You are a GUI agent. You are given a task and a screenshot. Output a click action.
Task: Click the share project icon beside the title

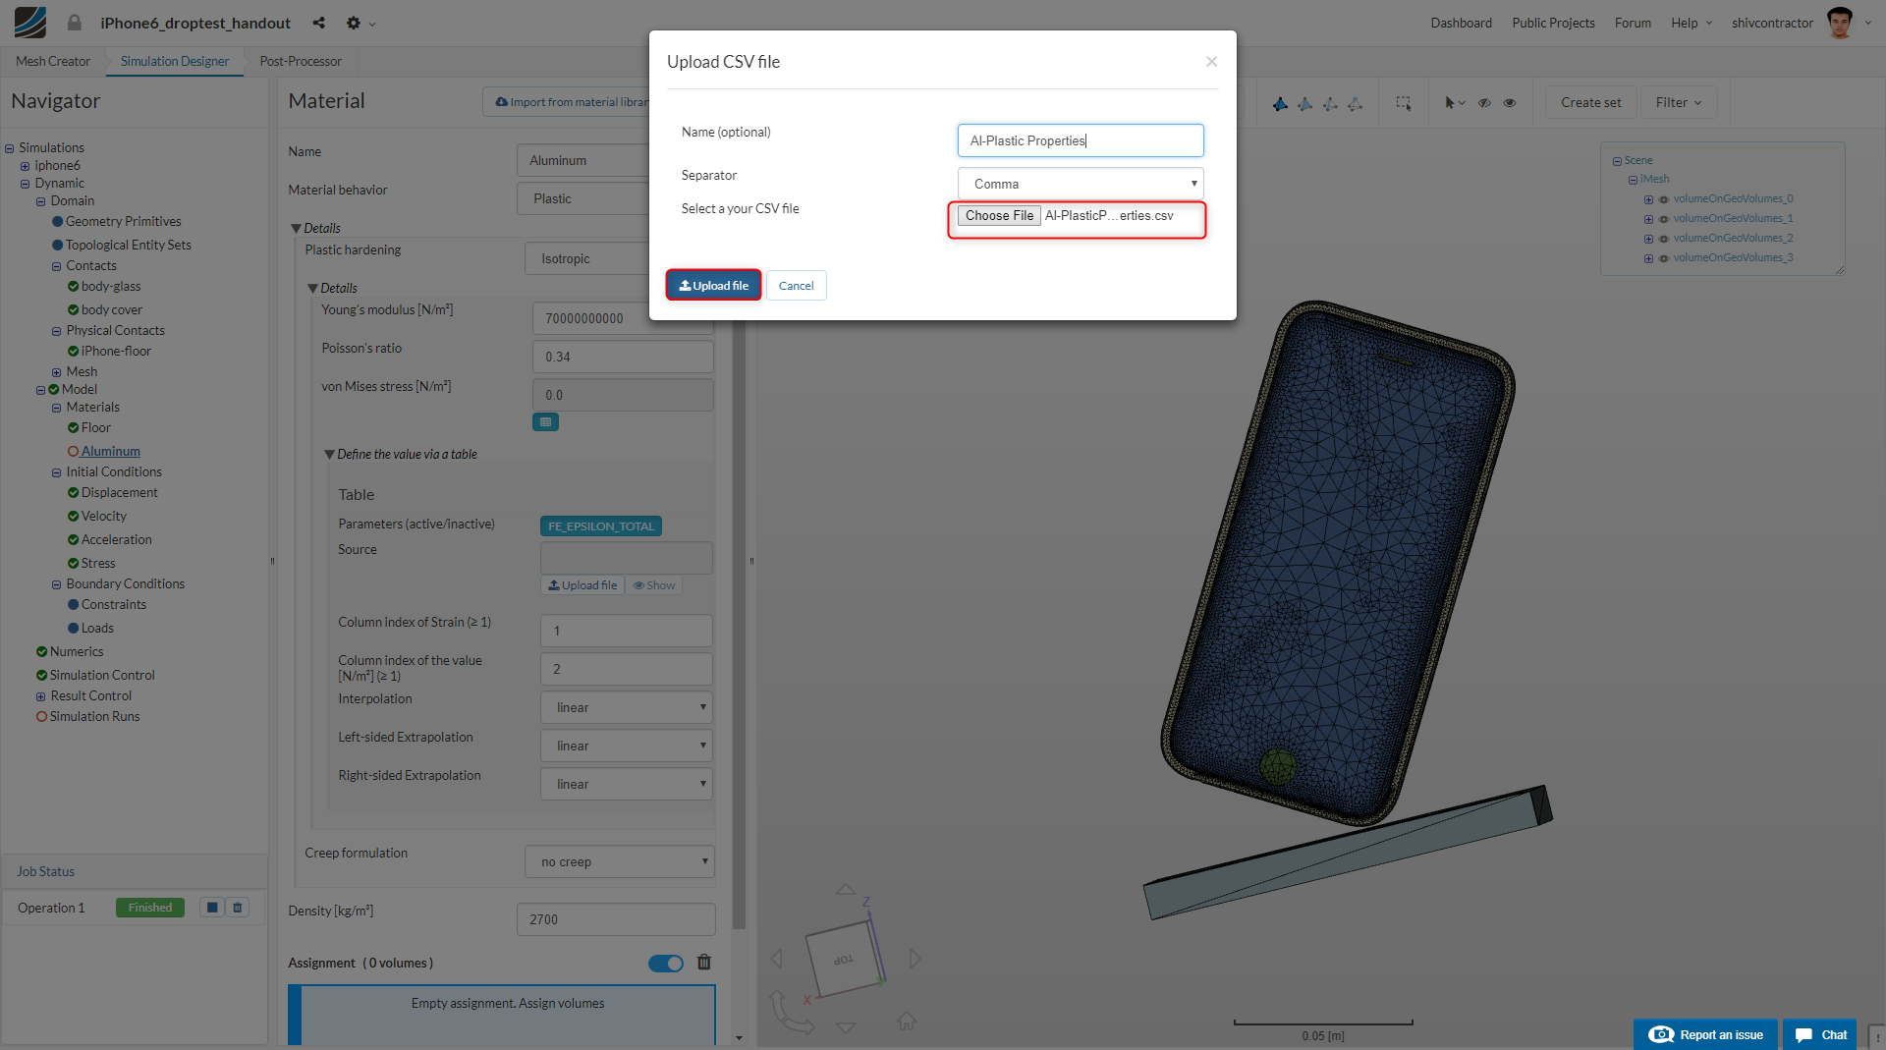point(318,22)
